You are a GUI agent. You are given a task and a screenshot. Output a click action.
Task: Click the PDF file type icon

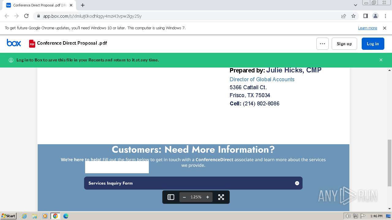click(x=32, y=44)
